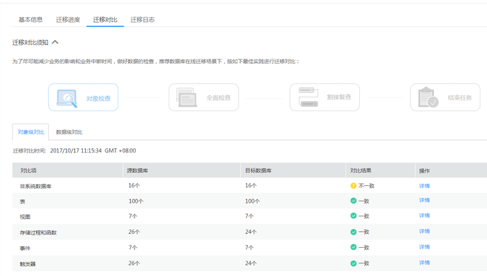Click the 结束任务 clipboard icon
Screen dimensions: 487x276
tap(428, 97)
